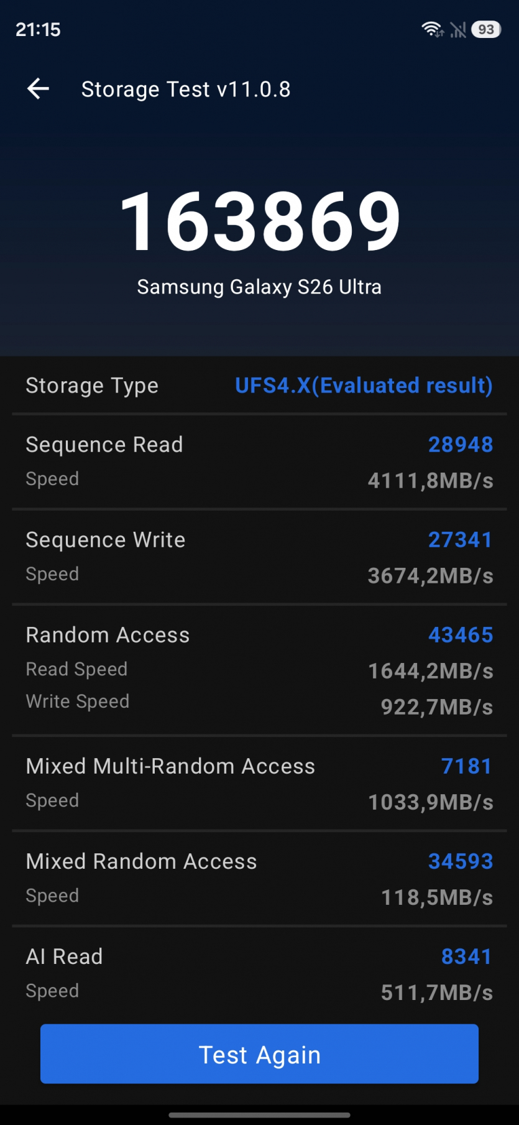Tap the Random Access score 43465
519x1125 pixels.
click(x=460, y=635)
